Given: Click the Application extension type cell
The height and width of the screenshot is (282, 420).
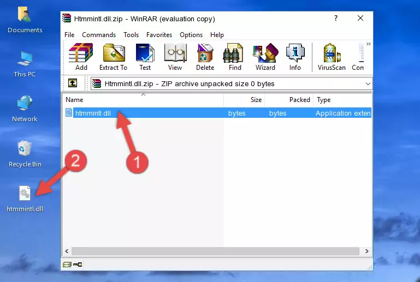Looking at the screenshot, I should click(x=343, y=113).
